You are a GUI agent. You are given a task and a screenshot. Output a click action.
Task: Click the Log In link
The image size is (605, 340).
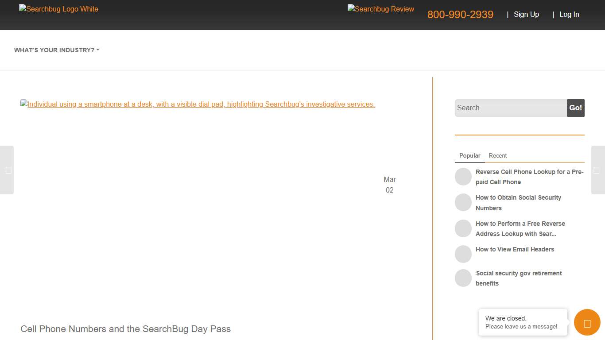point(569,15)
